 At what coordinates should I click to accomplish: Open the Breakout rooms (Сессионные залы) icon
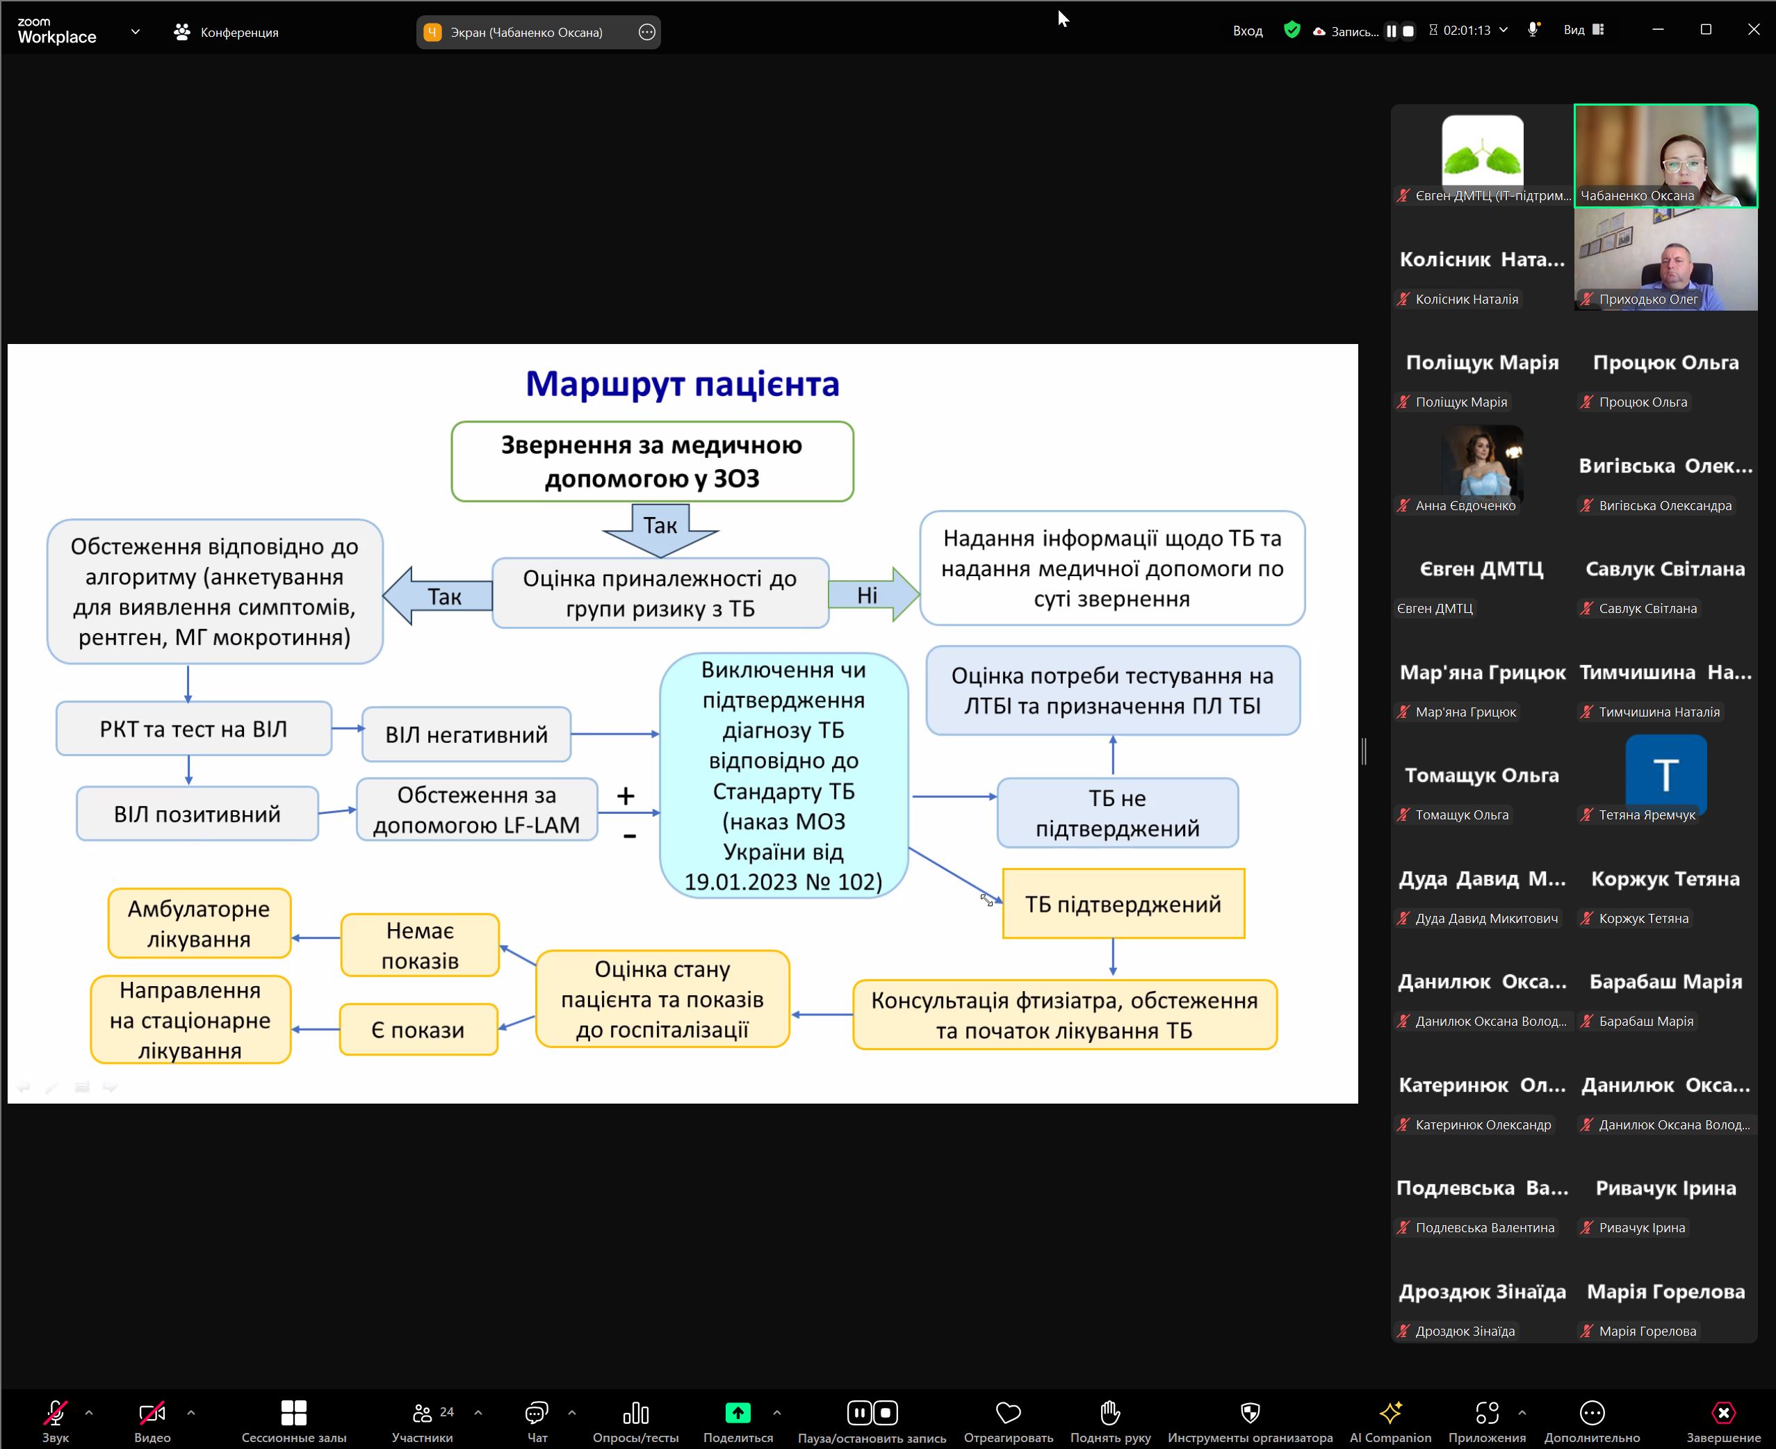pyautogui.click(x=293, y=1412)
